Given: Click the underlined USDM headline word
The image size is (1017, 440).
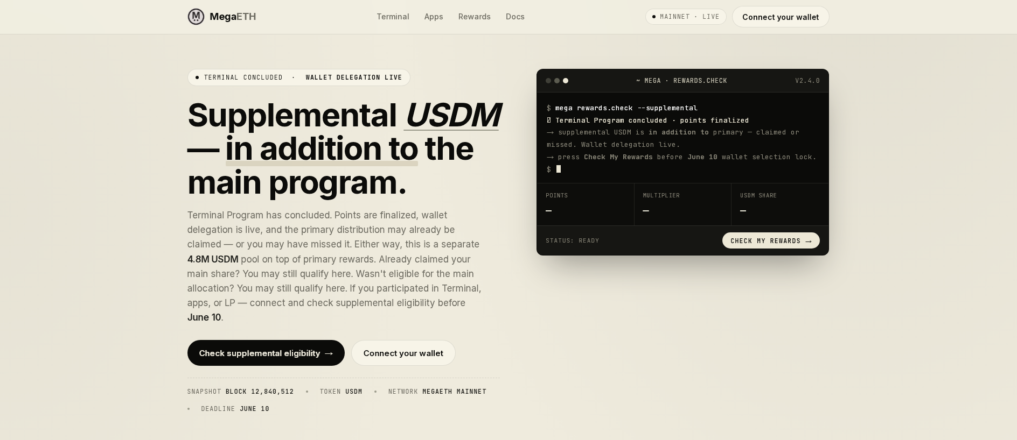Looking at the screenshot, I should tap(452, 115).
